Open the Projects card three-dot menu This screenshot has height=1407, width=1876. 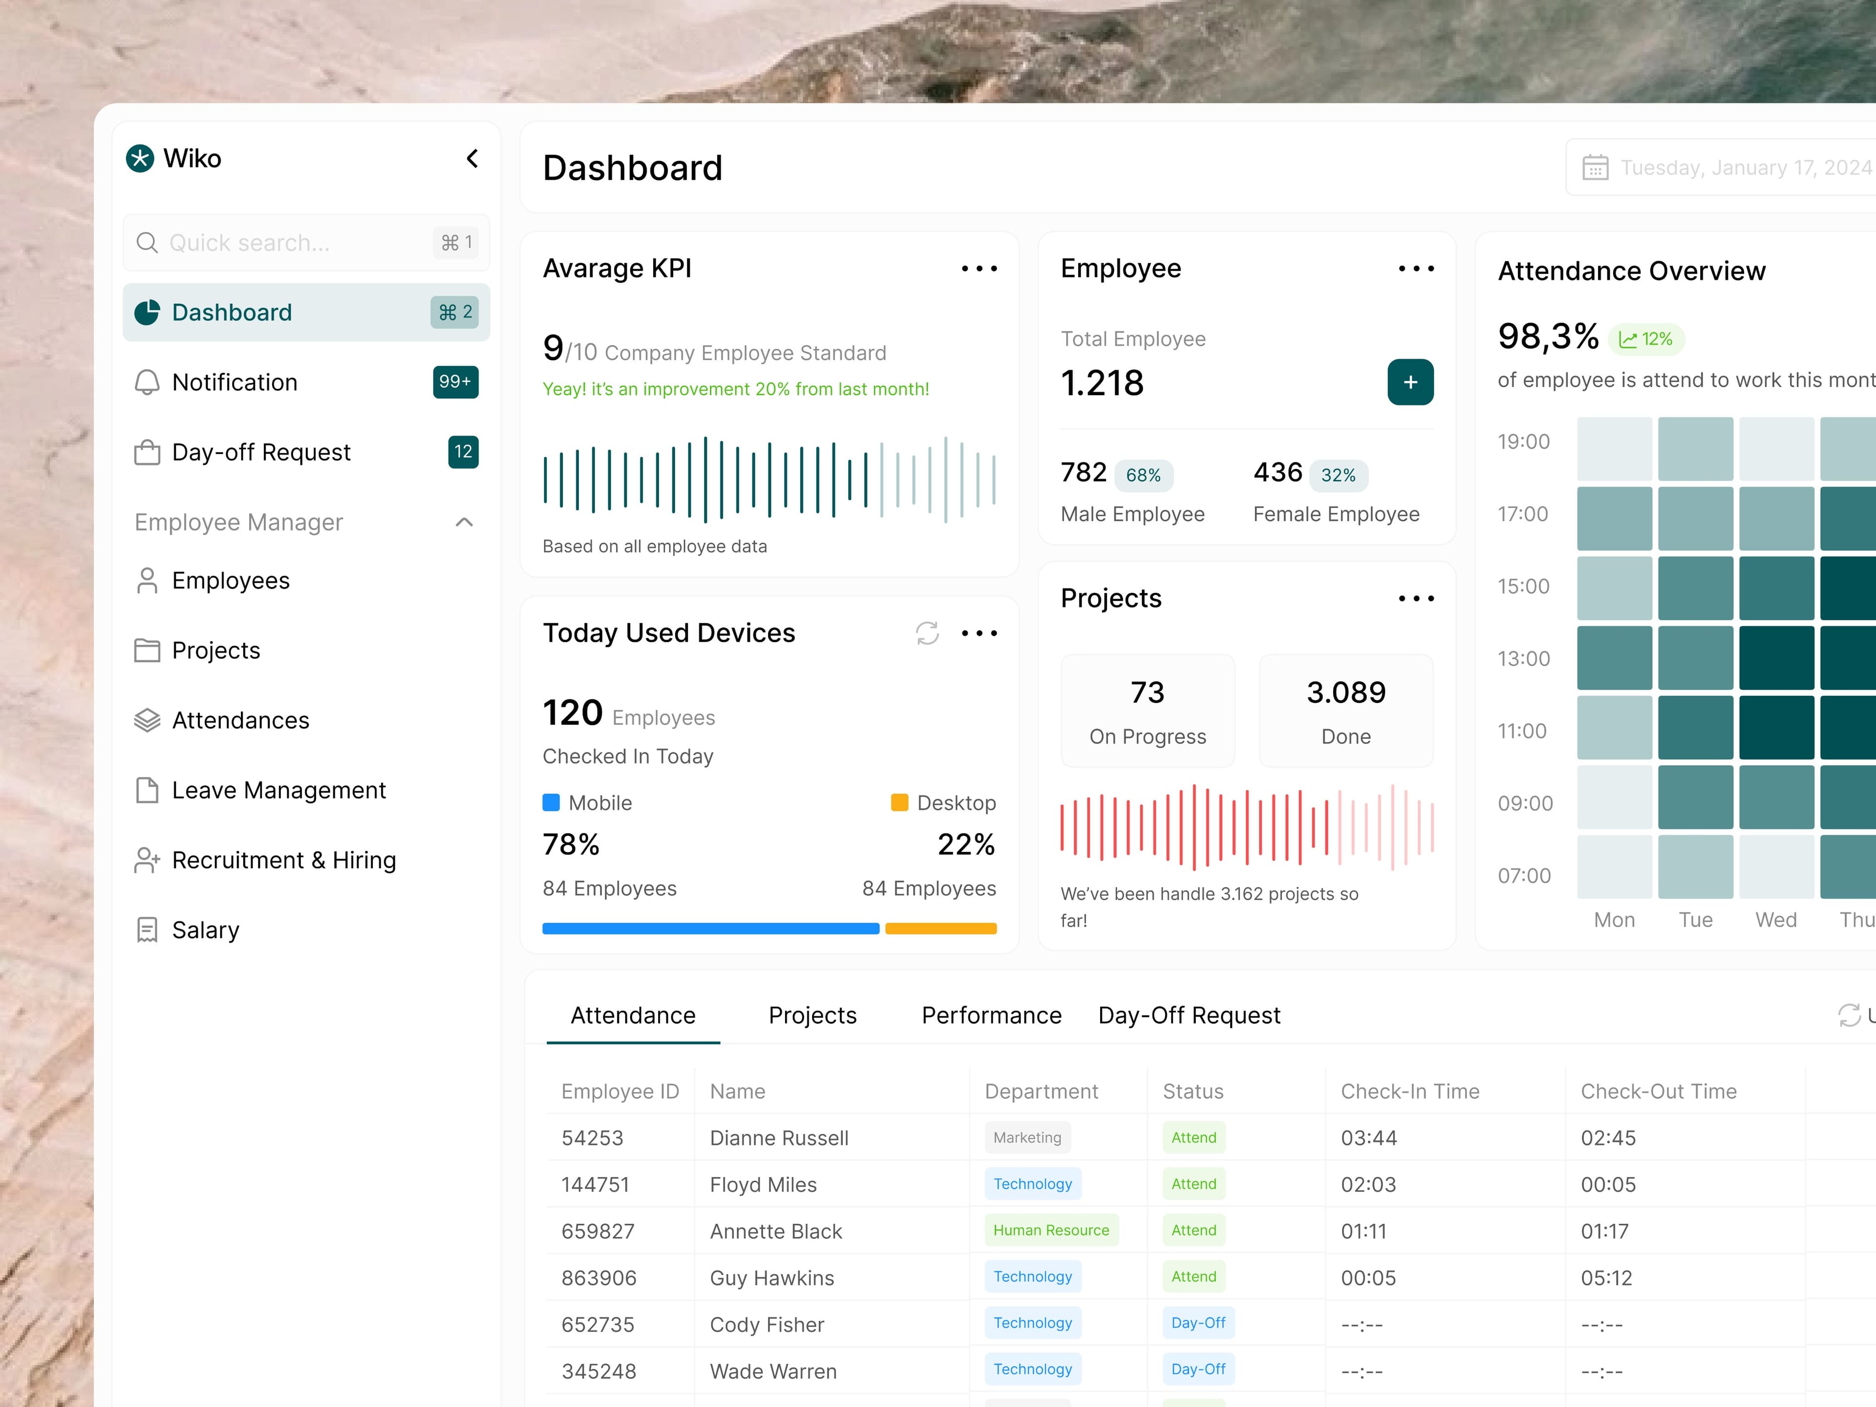1415,599
